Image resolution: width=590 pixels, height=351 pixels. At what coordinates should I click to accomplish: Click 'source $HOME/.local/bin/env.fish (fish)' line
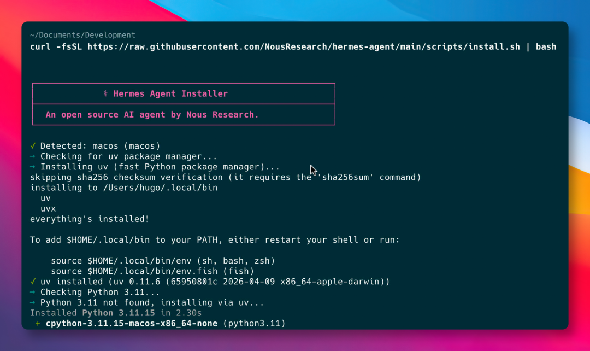click(x=152, y=271)
